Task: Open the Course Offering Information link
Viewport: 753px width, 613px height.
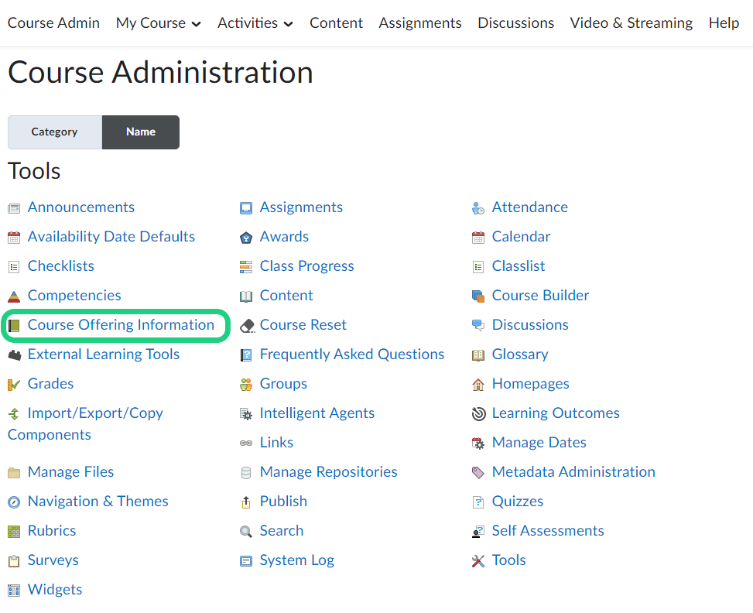Action: [x=121, y=325]
